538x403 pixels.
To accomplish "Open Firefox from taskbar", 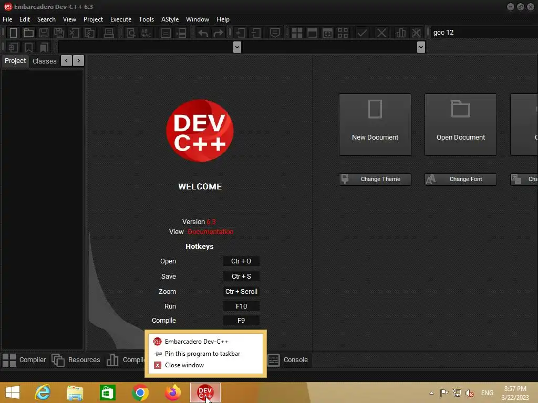I will tap(172, 393).
